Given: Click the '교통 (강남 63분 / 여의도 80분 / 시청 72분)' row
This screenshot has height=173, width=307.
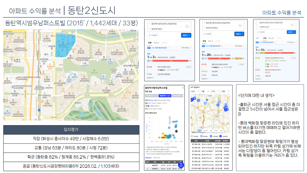Looking at the screenshot, I should pos(71,148).
